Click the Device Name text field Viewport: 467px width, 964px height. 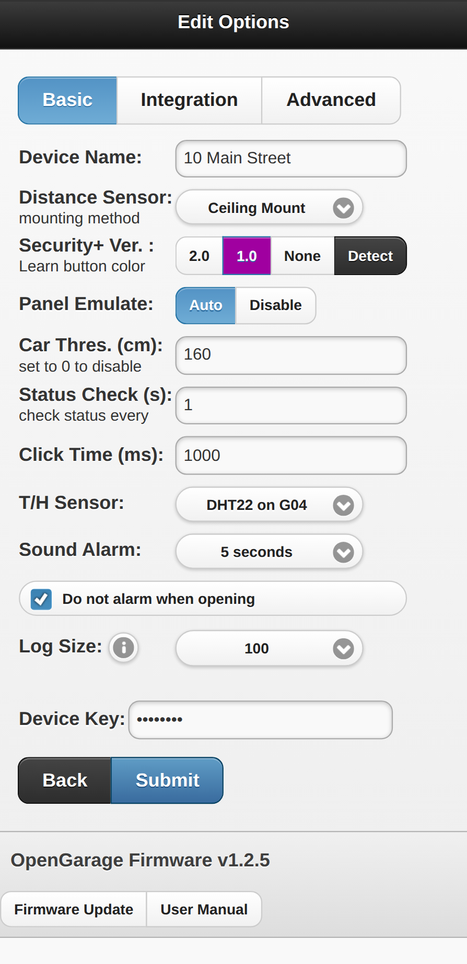pos(291,158)
